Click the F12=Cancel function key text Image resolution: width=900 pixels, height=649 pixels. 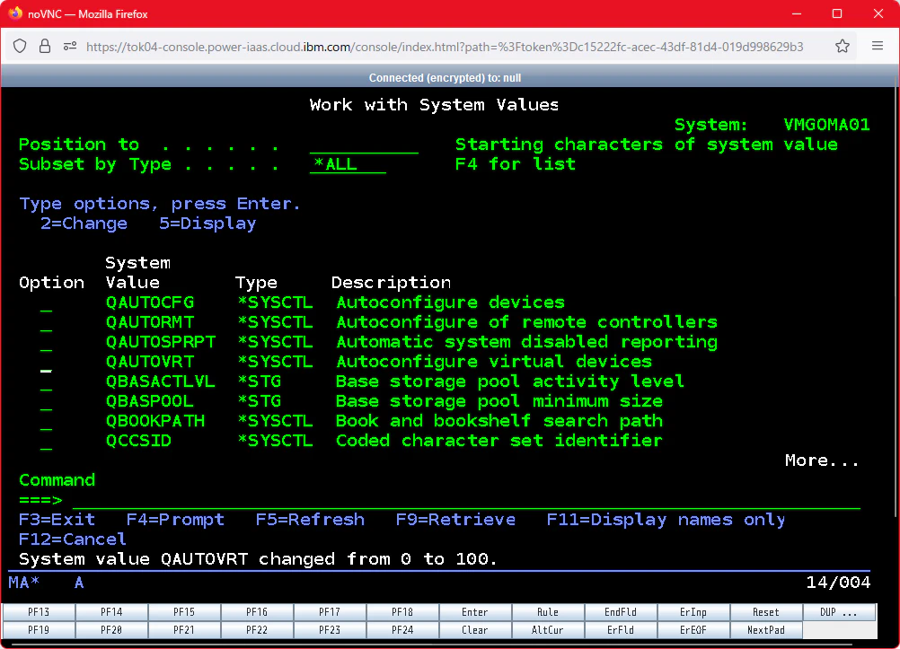(x=73, y=539)
